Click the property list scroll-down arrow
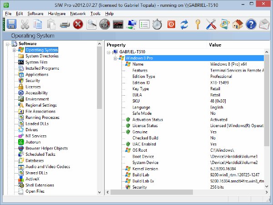This screenshot has width=273, height=205. click(x=267, y=186)
